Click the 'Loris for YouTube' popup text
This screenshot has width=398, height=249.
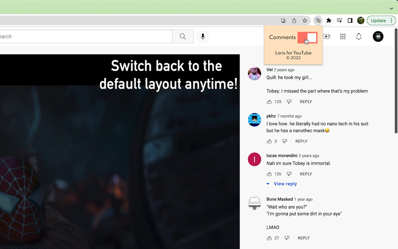(x=293, y=53)
